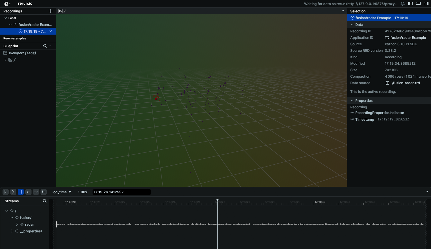The image size is (431, 249).
Task: Click the timeline panel help icon
Action: pyautogui.click(x=427, y=192)
